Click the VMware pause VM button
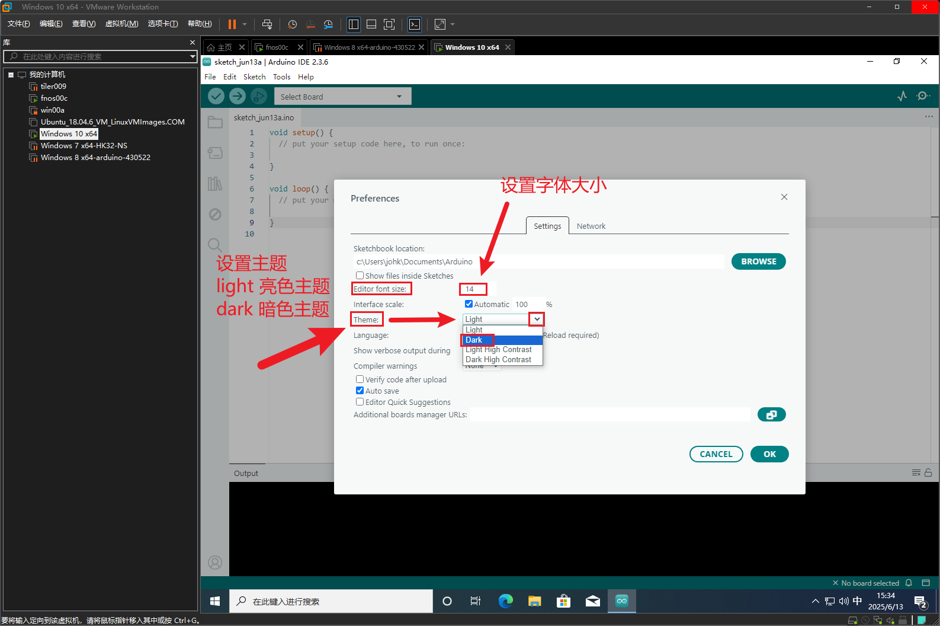The width and height of the screenshot is (940, 626). point(232,24)
